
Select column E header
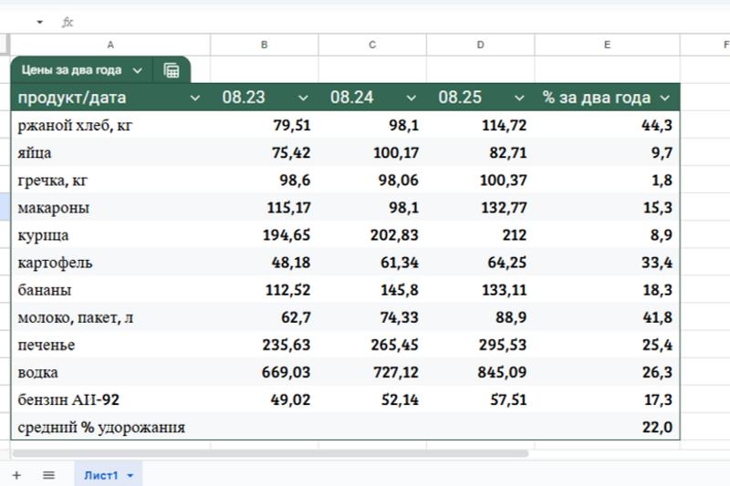607,45
